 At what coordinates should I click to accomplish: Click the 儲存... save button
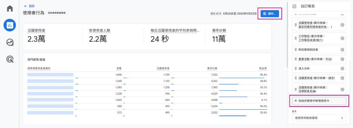pos(270,13)
